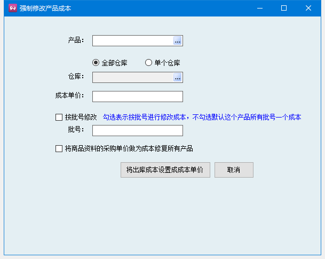Minimize the 强制修改产品成本 window
Image resolution: width=325 pixels, height=259 pixels.
(x=259, y=8)
